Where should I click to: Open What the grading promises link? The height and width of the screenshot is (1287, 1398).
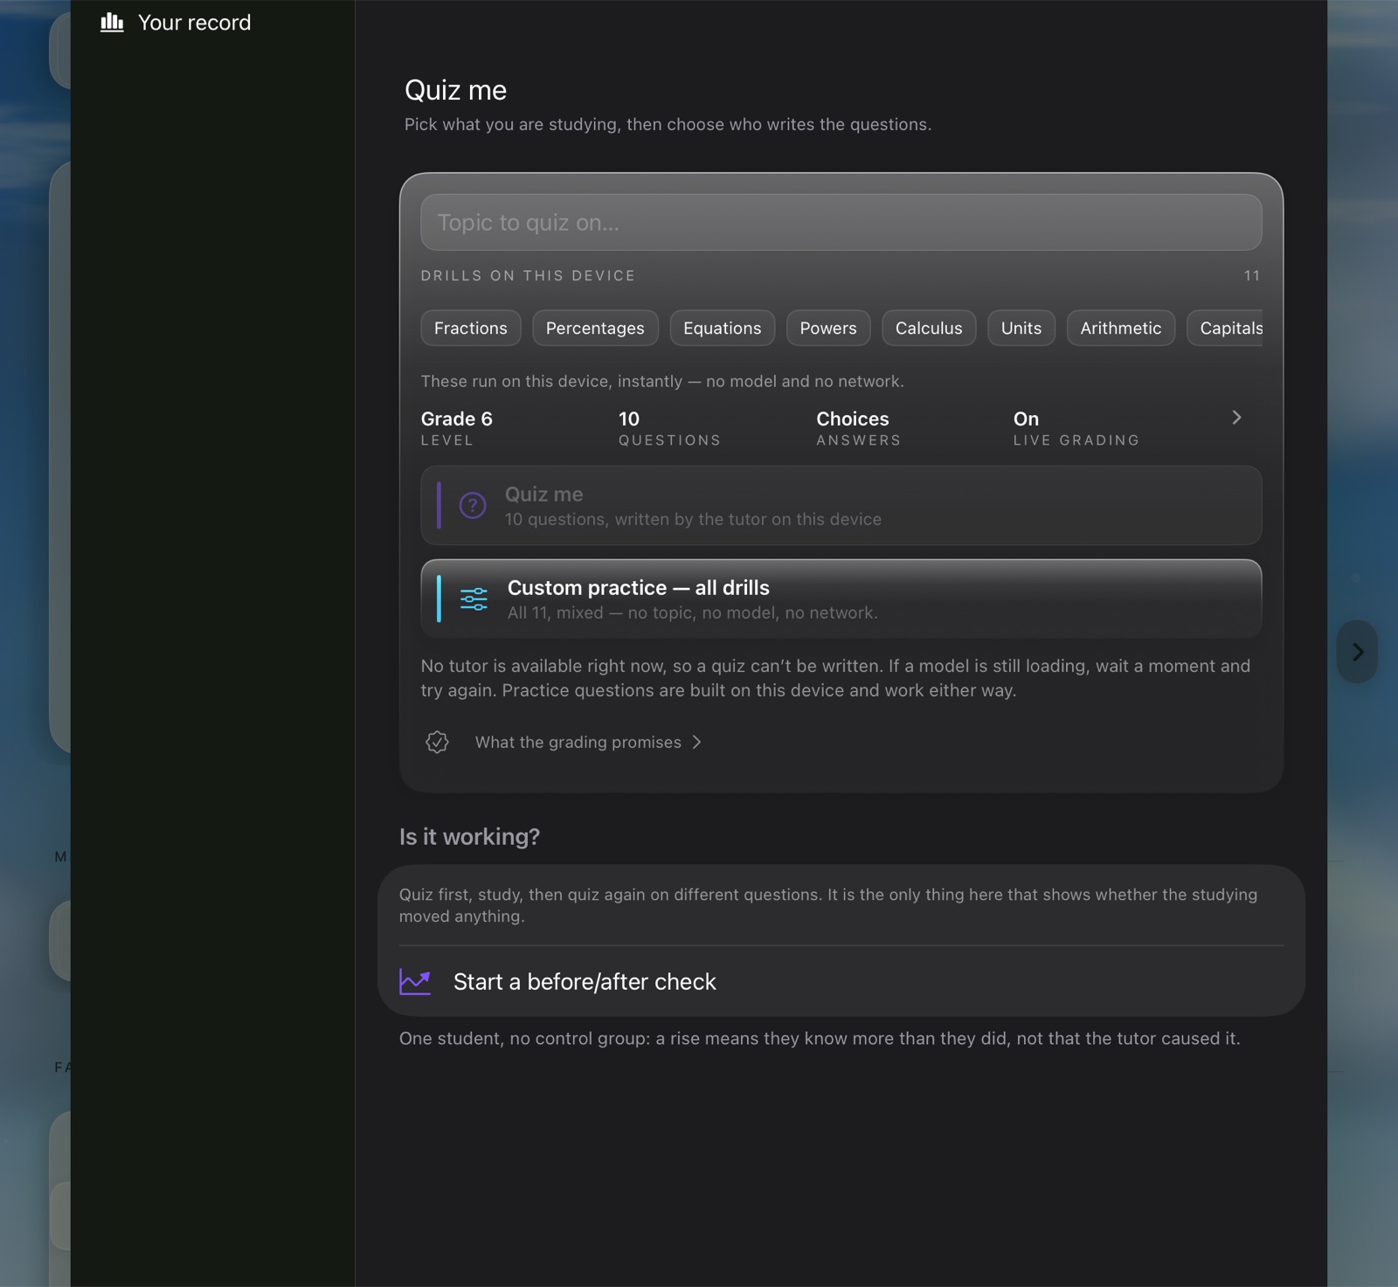point(588,742)
